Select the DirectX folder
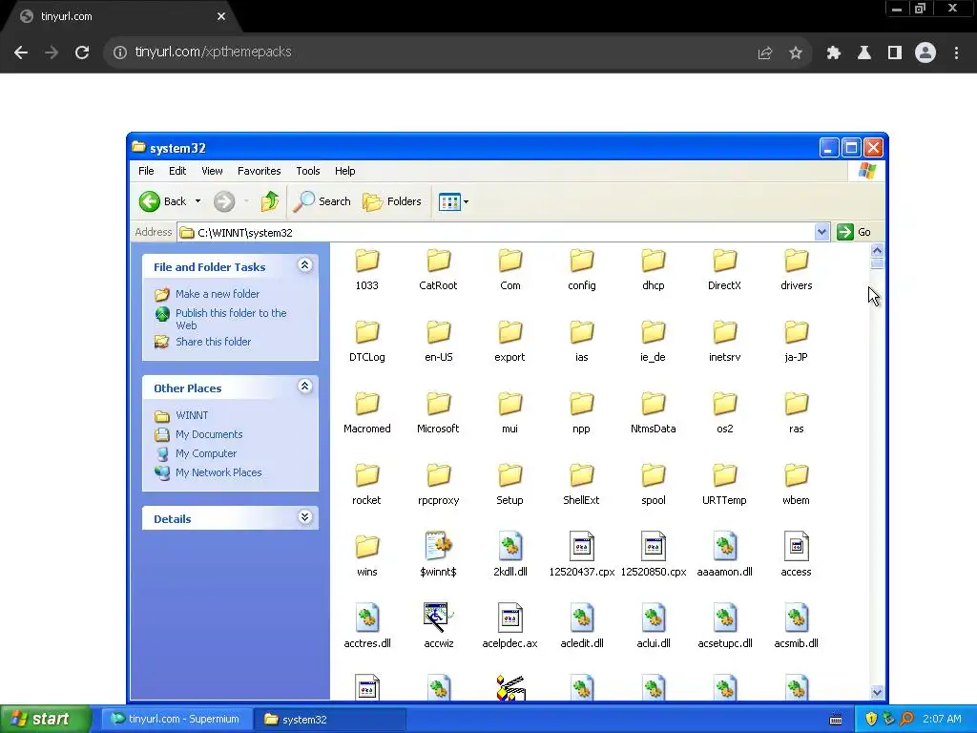 [x=725, y=269]
